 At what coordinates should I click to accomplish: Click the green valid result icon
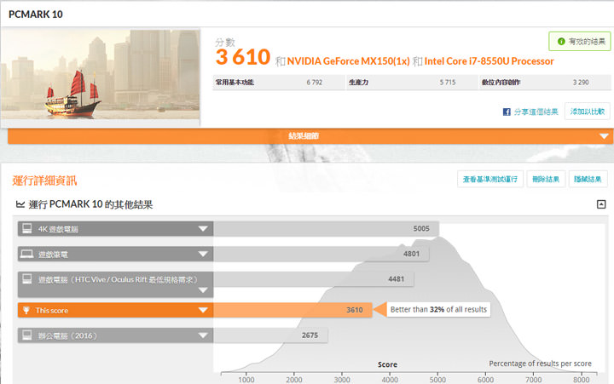coord(559,41)
